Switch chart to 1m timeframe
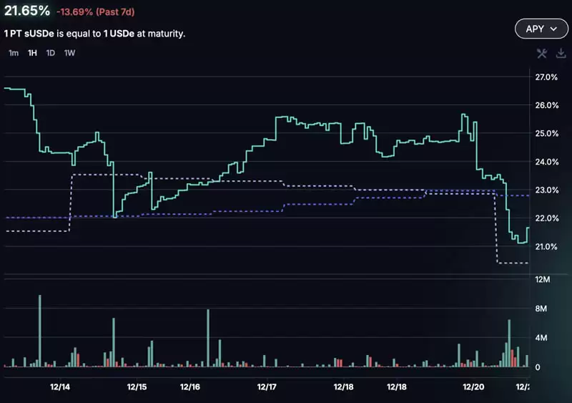The width and height of the screenshot is (572, 403). [14, 53]
